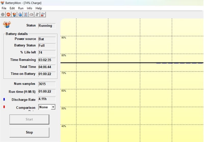This screenshot has height=142, width=204.
Task: Open the Edit menu
Action: 12,8
